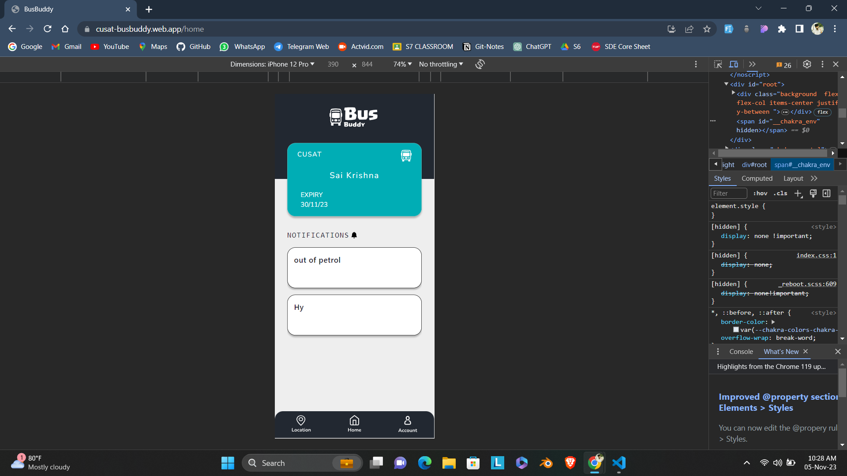Open the No throttling dropdown
Screen dimensions: 847x476
pos(440,64)
